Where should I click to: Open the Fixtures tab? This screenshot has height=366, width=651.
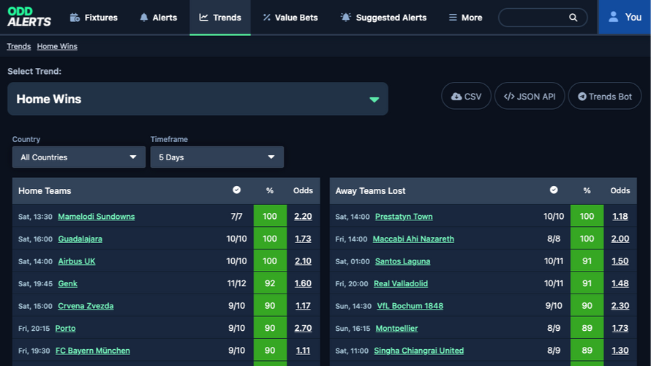pos(94,18)
